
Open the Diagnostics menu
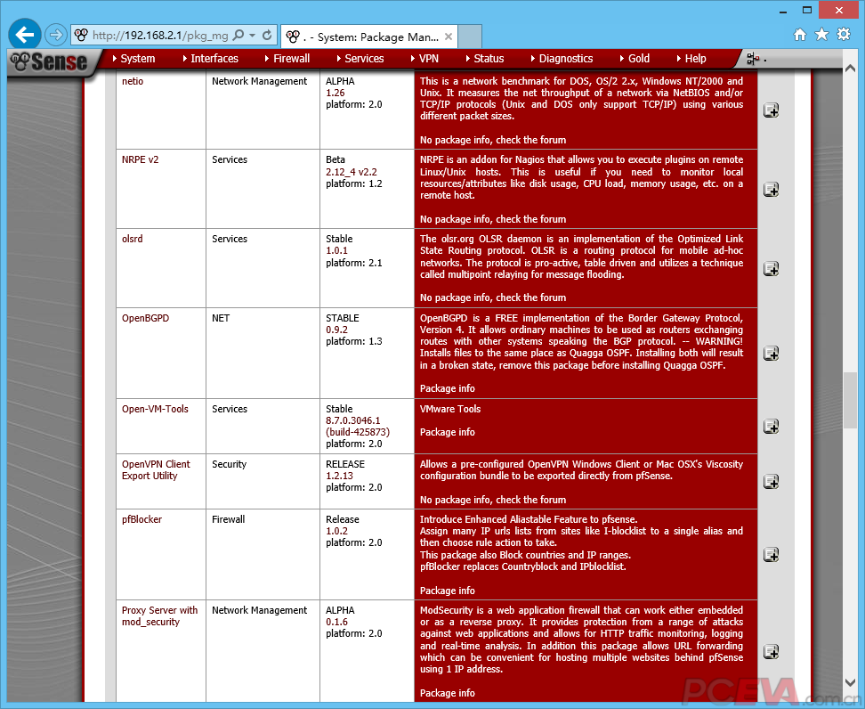[x=565, y=59]
